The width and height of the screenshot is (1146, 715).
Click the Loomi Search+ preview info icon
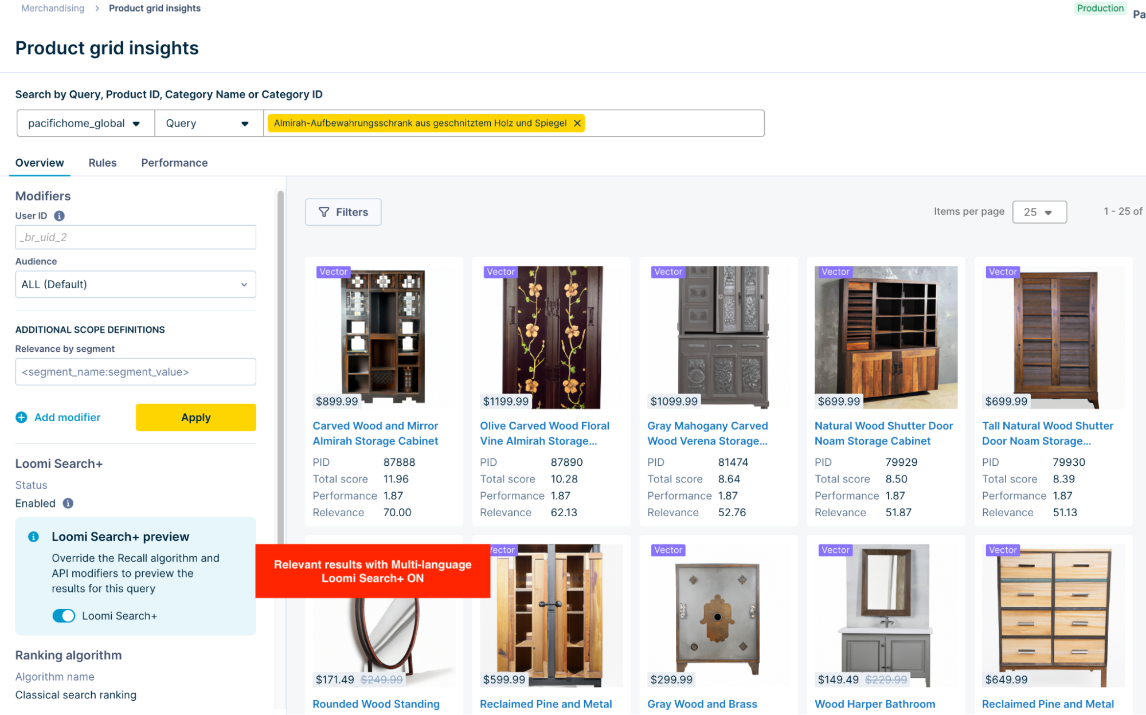[x=34, y=537]
